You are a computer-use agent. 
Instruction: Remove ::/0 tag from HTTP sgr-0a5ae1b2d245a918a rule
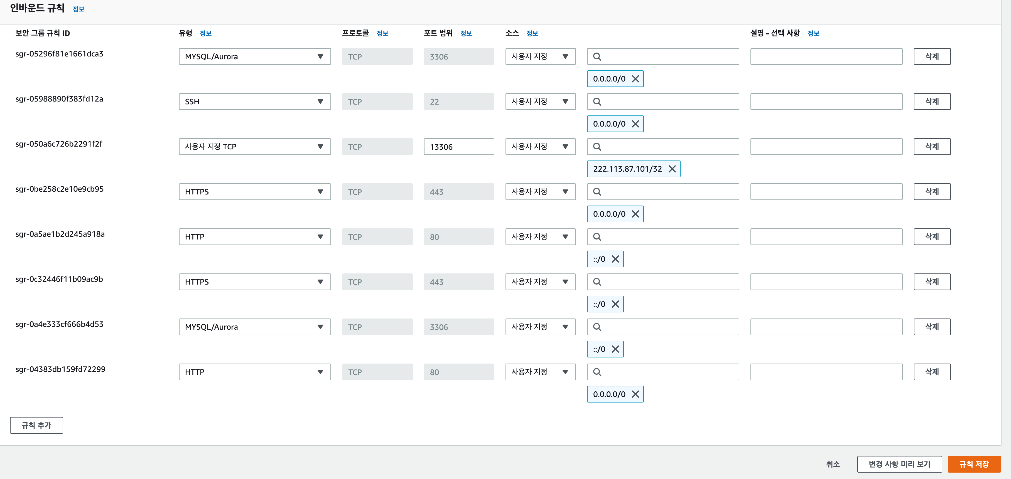pos(615,259)
